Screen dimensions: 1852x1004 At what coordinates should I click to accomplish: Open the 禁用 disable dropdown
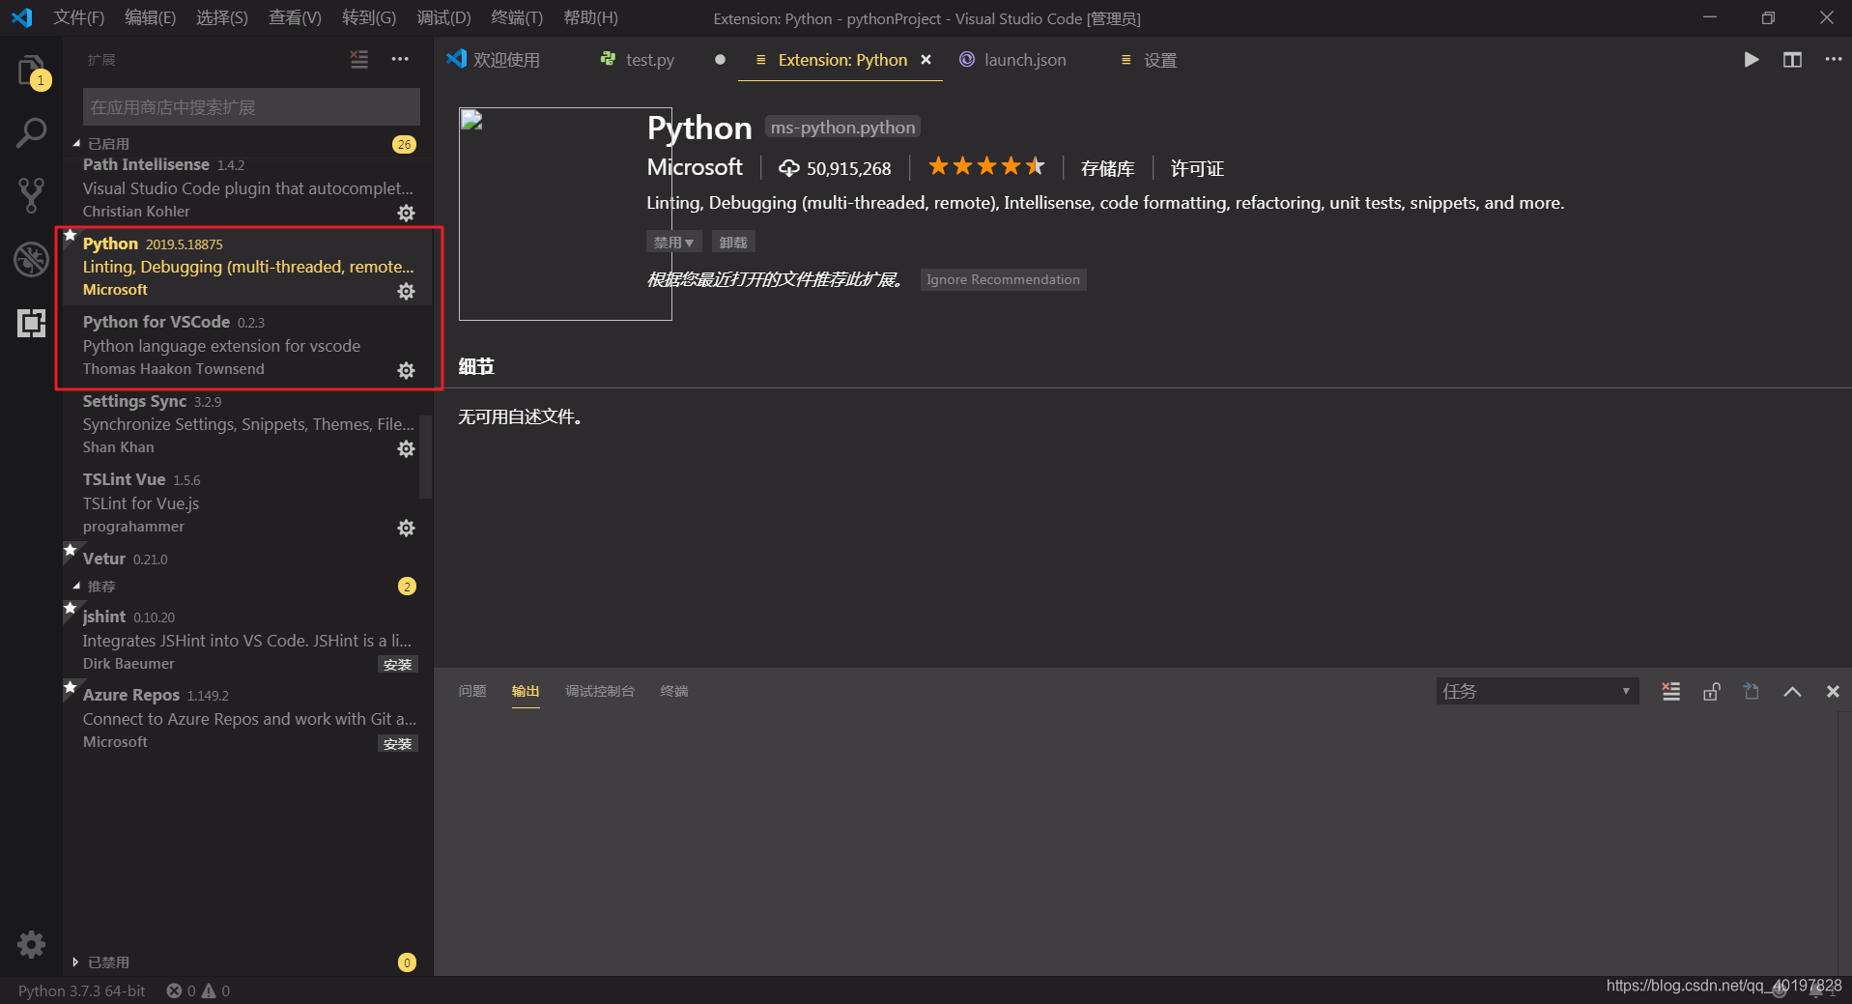click(673, 242)
